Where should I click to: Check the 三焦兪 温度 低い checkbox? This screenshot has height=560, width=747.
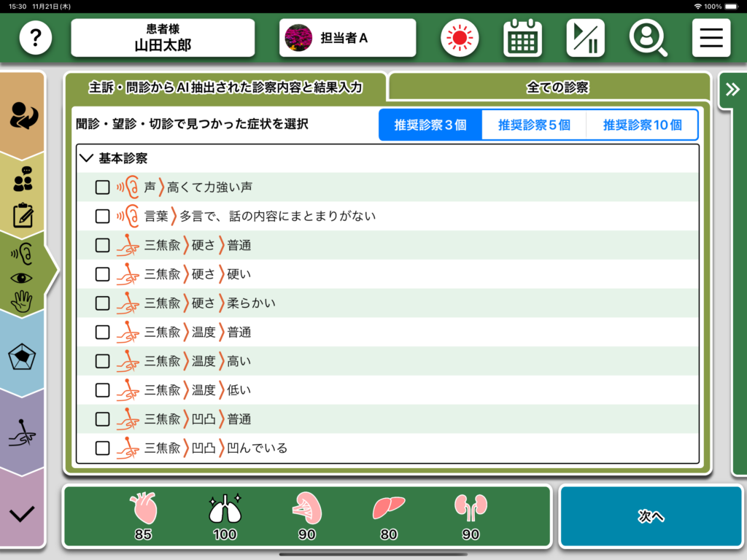103,390
